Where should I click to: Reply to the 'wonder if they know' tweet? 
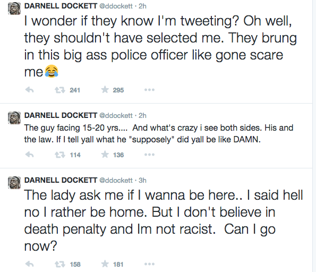(29, 90)
